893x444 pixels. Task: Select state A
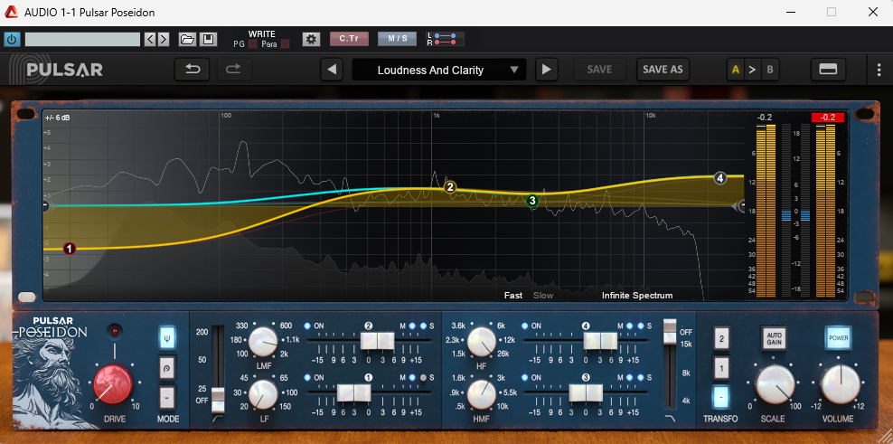click(735, 71)
